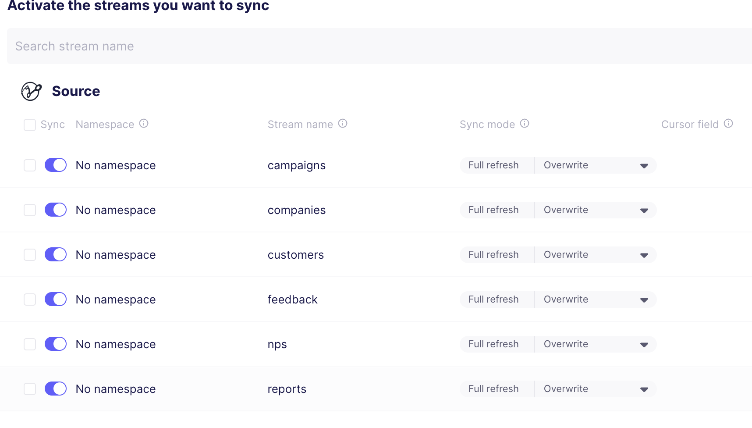Toggle off syncing for the reports stream
This screenshot has height=428, width=752.
[x=55, y=389]
